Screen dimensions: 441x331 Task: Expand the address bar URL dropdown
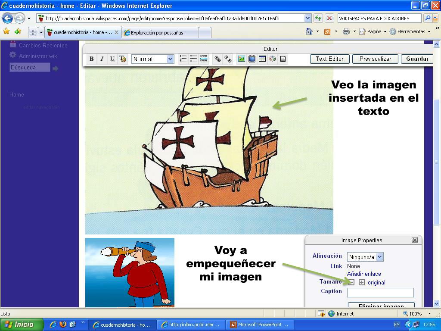[307, 18]
